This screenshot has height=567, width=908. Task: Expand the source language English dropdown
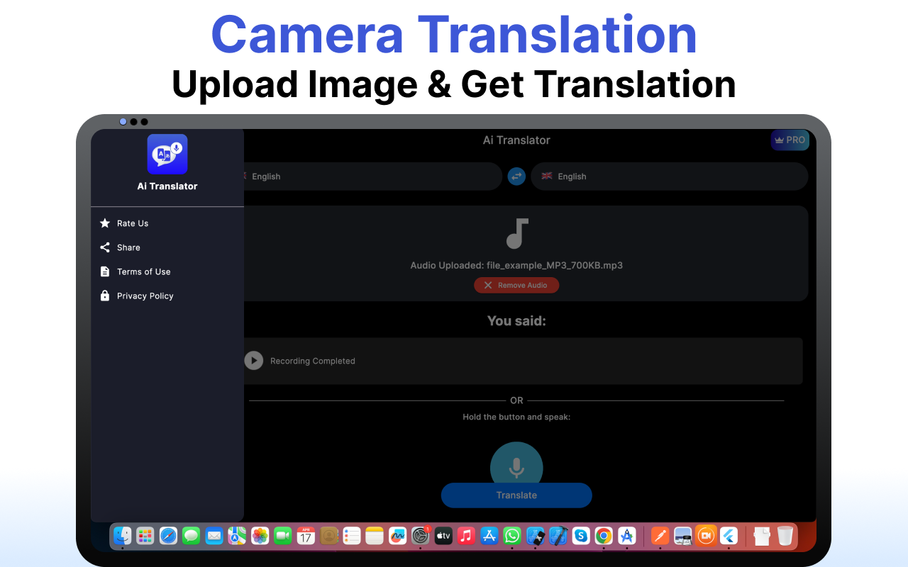(373, 176)
